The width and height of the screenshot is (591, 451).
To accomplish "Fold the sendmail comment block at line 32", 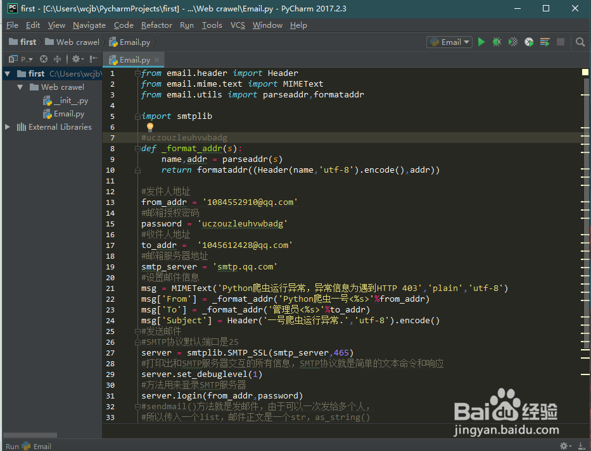I will pos(137,407).
